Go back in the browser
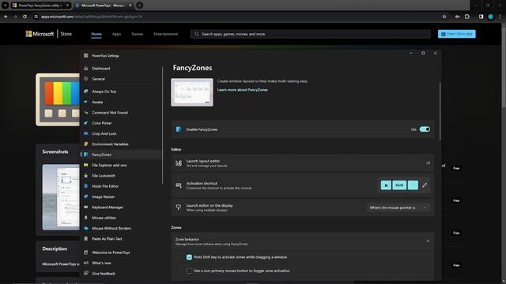Viewport: 506px width, 284px height. [x=6, y=17]
